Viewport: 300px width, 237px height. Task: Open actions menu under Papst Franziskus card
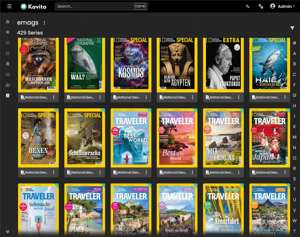tap(239, 97)
